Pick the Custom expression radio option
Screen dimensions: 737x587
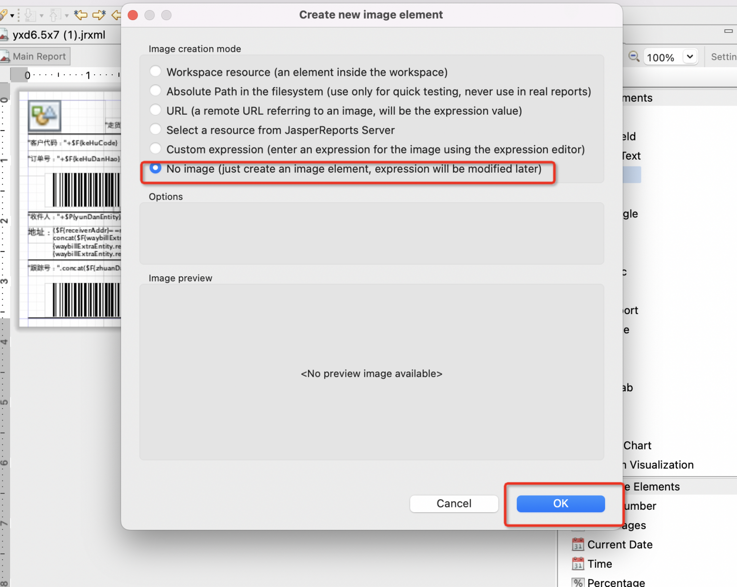(155, 149)
